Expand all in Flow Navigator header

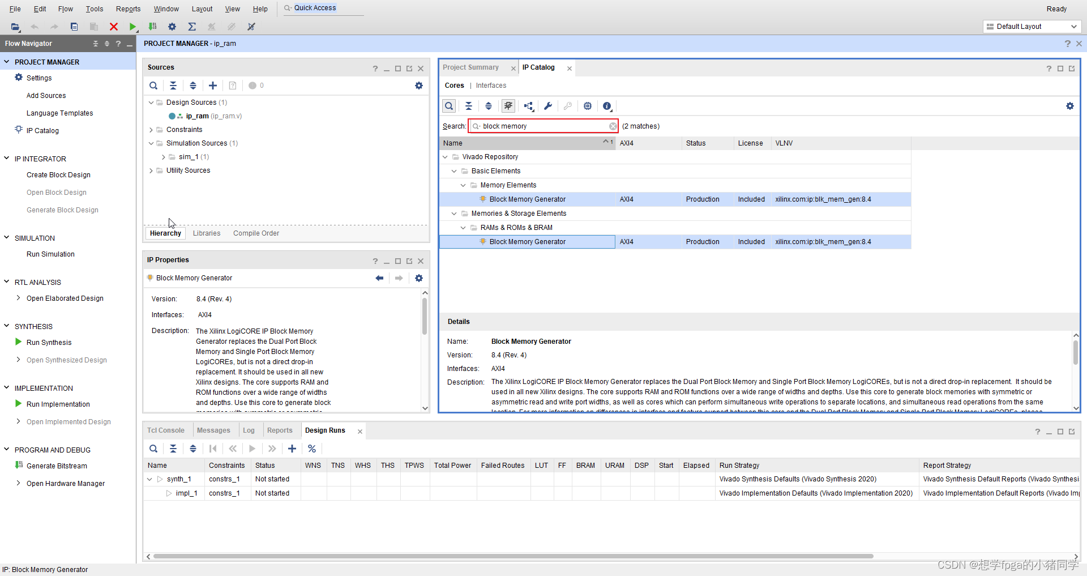click(106, 44)
